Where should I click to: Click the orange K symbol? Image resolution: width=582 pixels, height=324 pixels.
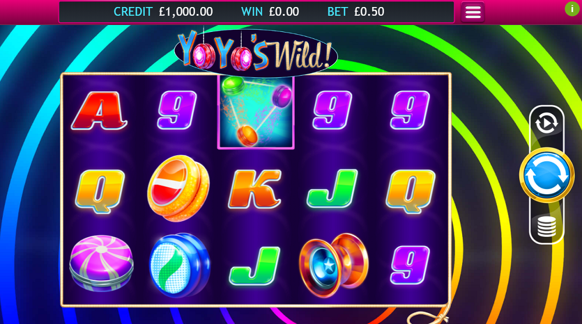coord(255,189)
